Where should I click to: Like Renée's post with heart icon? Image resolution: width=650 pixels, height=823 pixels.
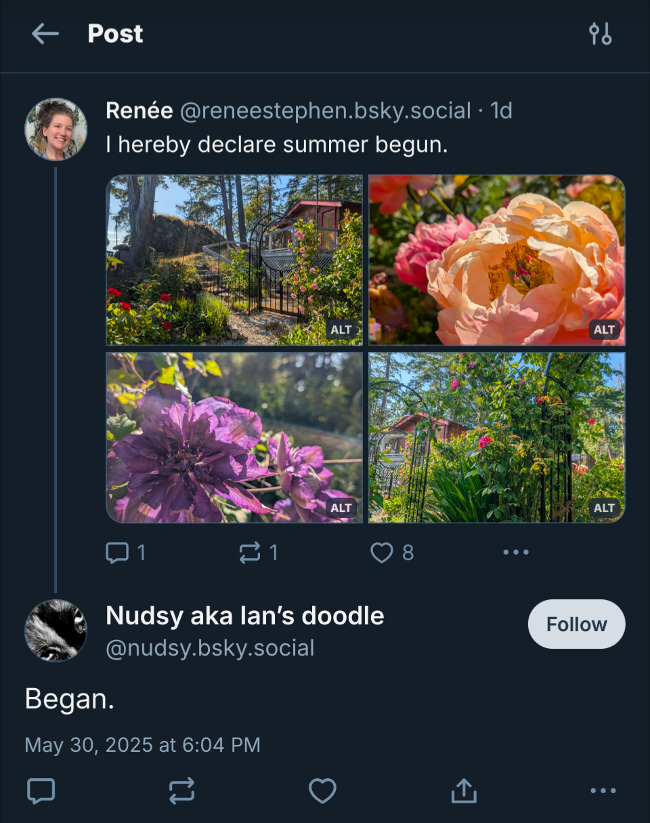click(x=382, y=553)
